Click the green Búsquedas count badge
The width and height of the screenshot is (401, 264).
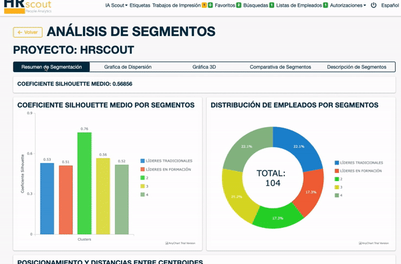click(271, 5)
